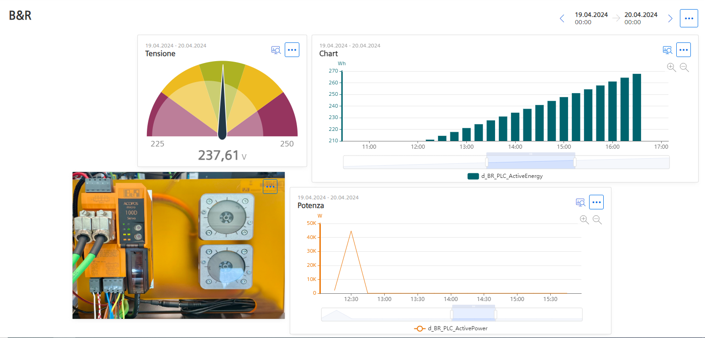
Task: Zoom in on the Potenza power graph
Action: click(x=584, y=220)
